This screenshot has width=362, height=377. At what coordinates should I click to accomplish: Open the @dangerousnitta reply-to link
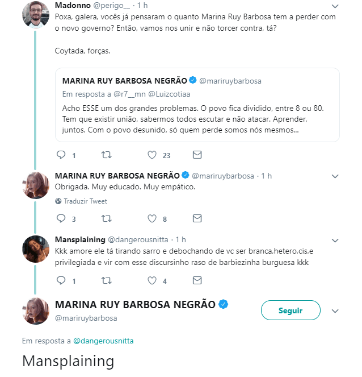click(103, 341)
